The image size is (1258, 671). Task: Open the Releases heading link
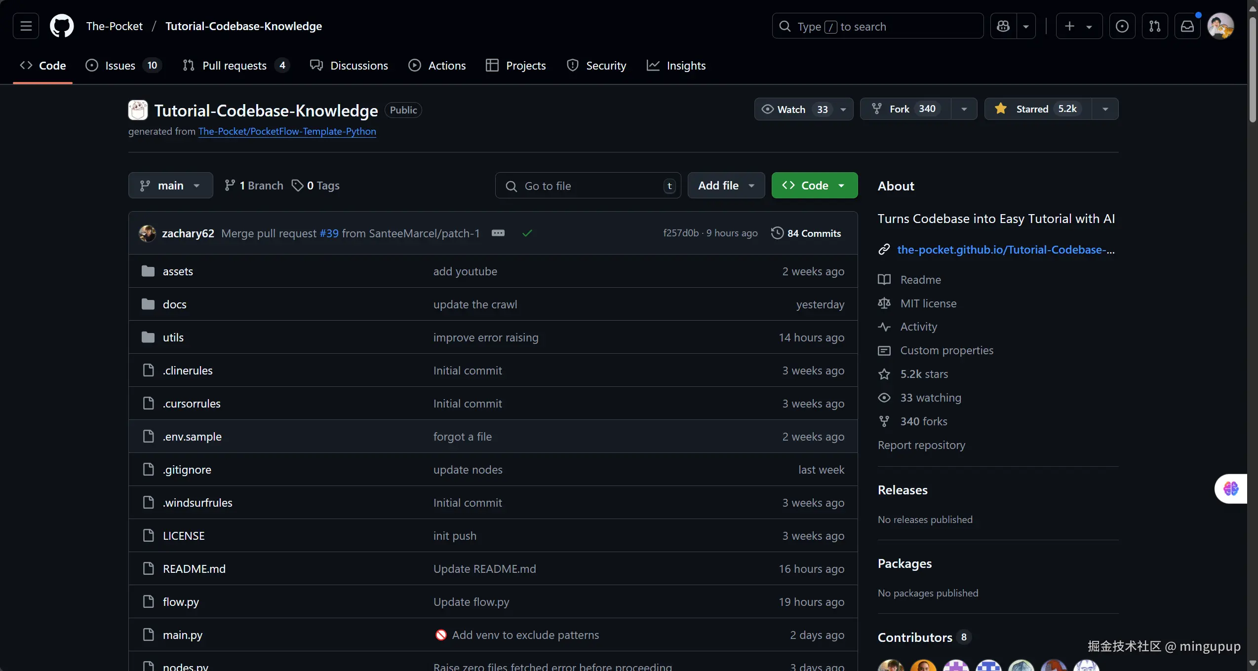(903, 490)
